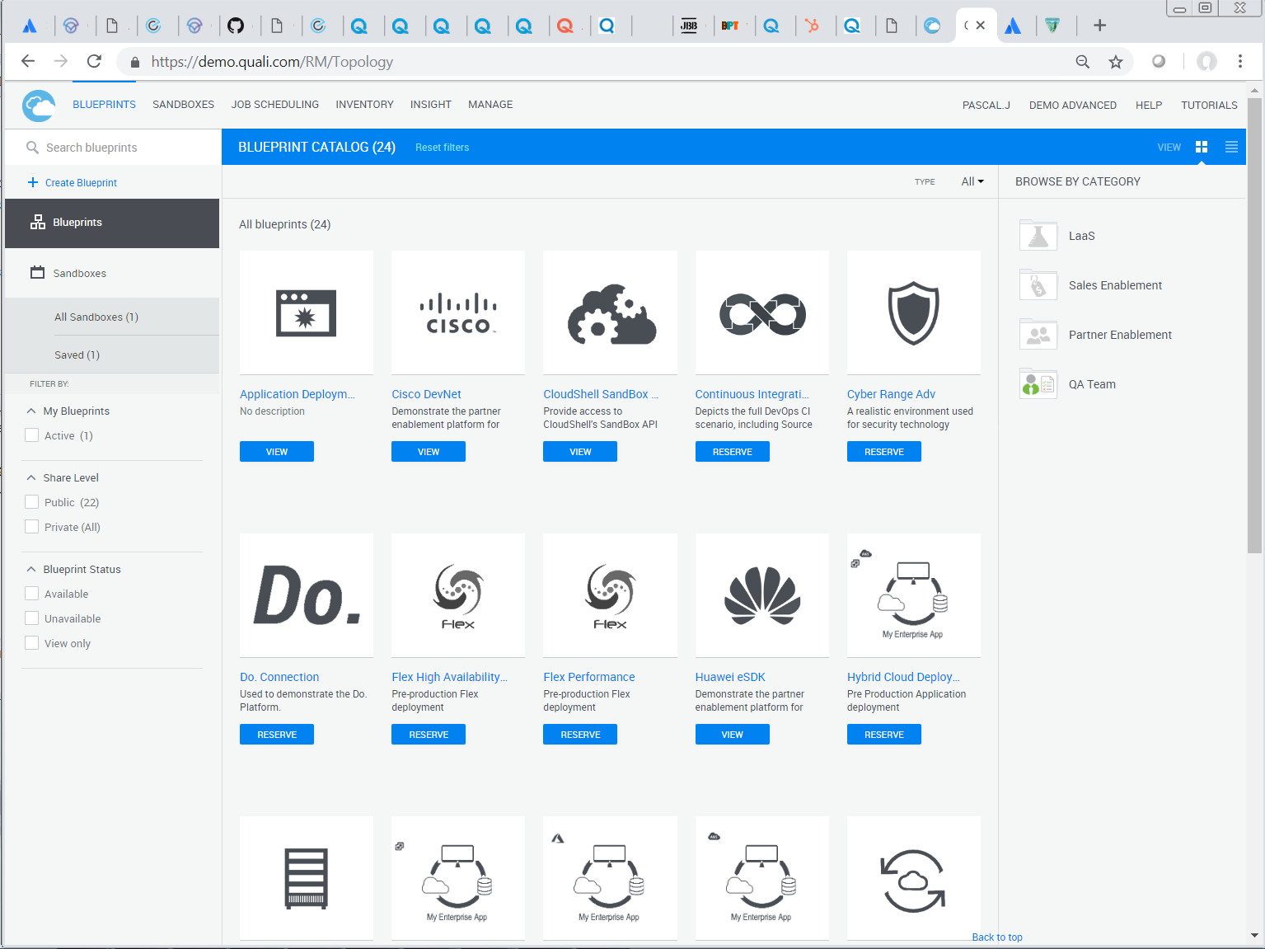This screenshot has height=949, width=1265.
Task: Click VIEW button for Huawei eSDK
Action: (733, 735)
